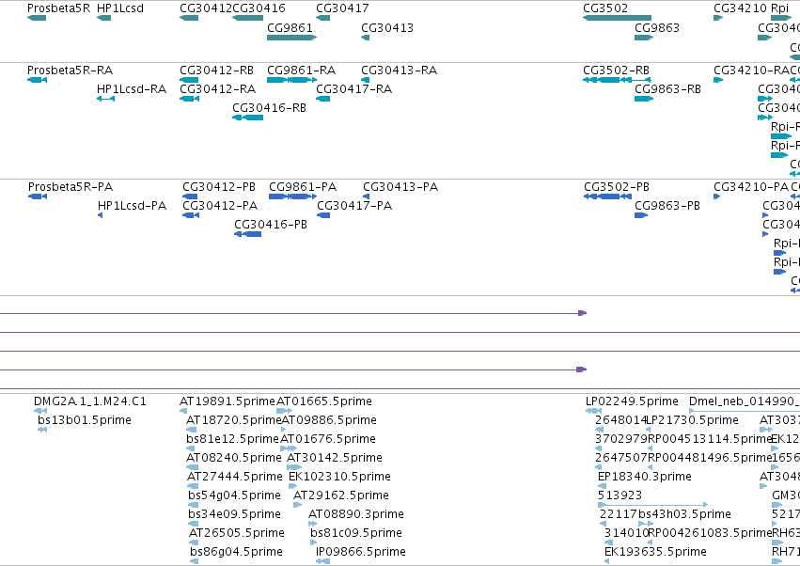This screenshot has height=566, width=800.
Task: Select EST AT26505.5prime label
Action: [x=237, y=533]
